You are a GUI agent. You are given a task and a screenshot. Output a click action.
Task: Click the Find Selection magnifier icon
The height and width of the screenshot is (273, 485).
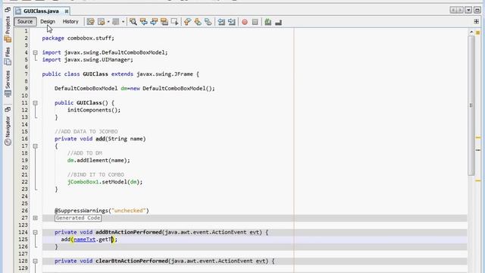133,22
